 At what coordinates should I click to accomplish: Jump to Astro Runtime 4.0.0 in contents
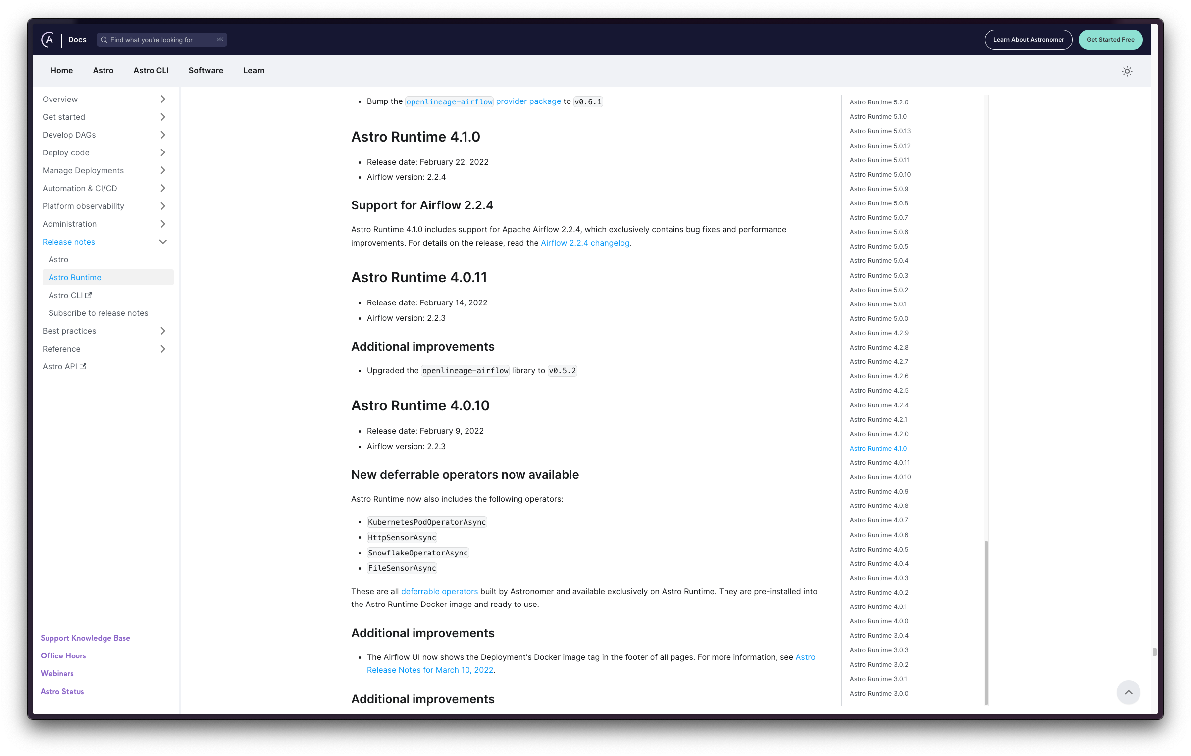(x=879, y=621)
